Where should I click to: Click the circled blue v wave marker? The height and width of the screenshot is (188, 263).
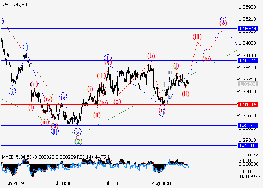(78, 132)
